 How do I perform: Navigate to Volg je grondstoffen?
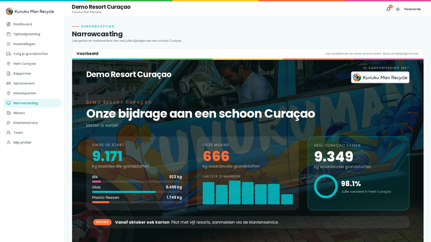click(32, 54)
